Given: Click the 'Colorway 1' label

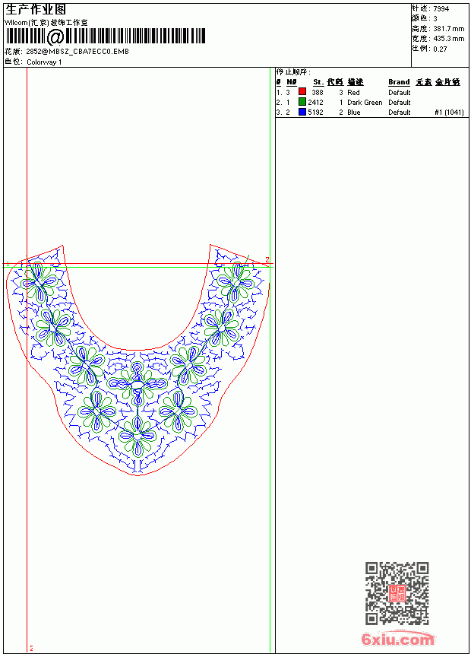Looking at the screenshot, I should 44,62.
